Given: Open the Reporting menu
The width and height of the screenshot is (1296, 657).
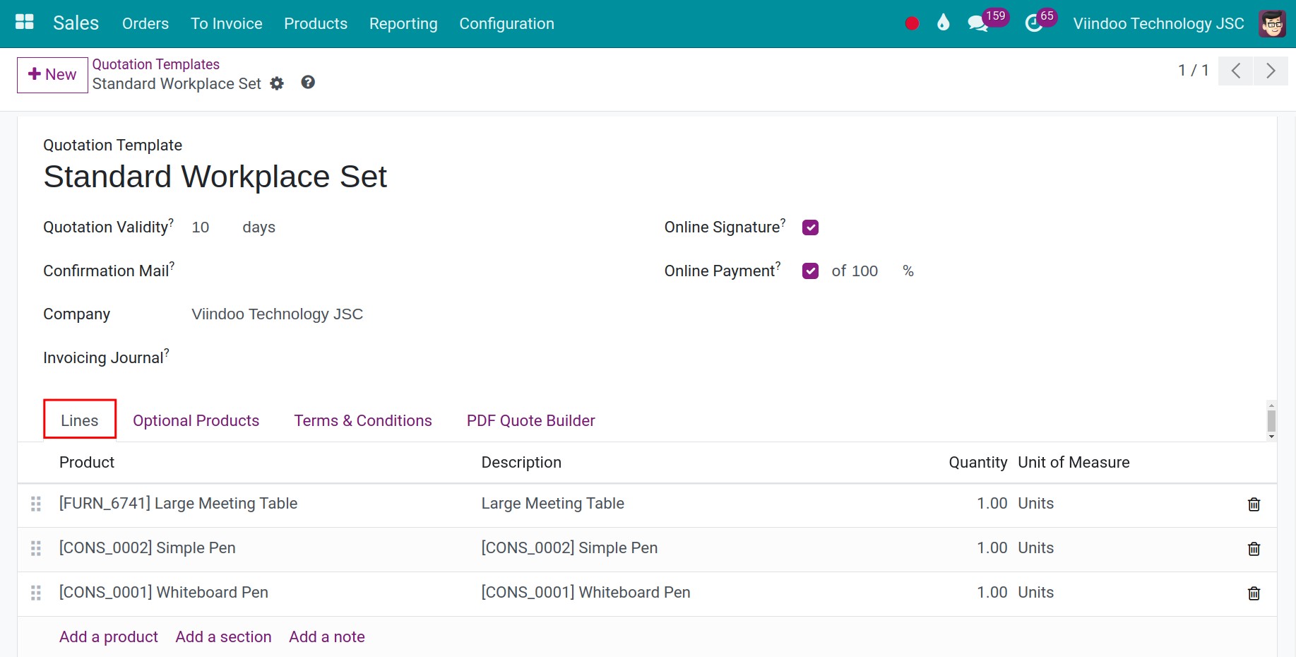Looking at the screenshot, I should pyautogui.click(x=403, y=23).
